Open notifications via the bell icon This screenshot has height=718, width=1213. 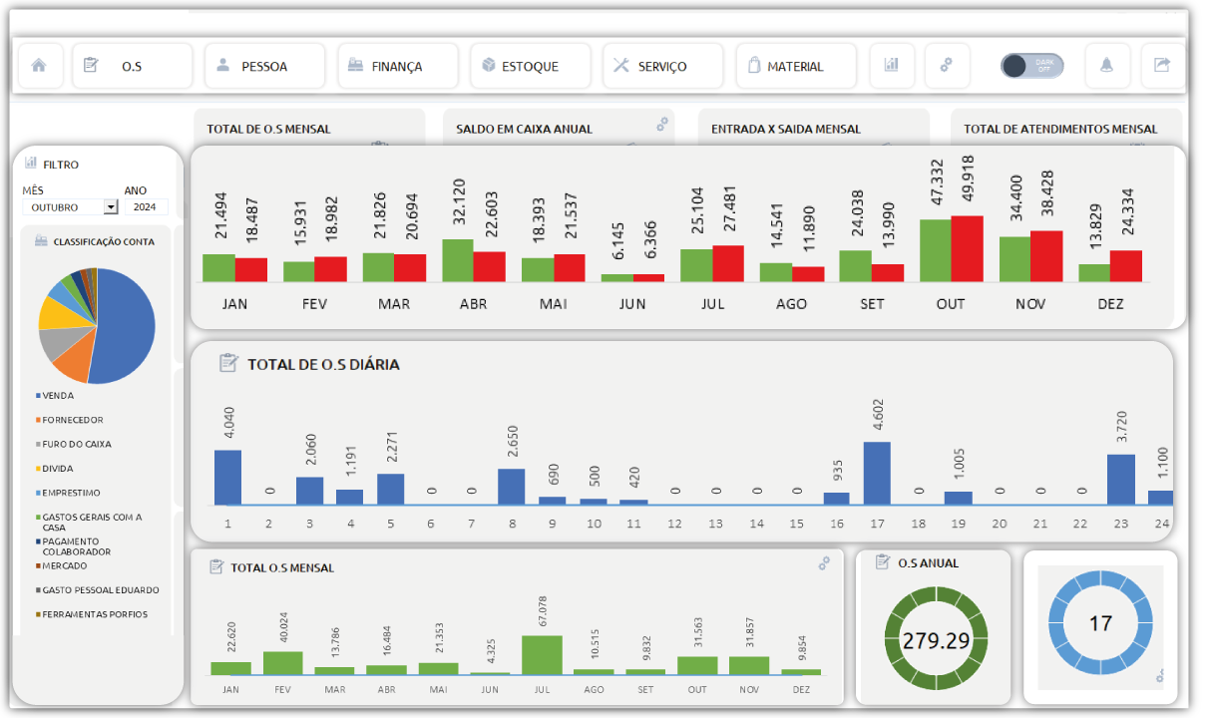point(1108,65)
